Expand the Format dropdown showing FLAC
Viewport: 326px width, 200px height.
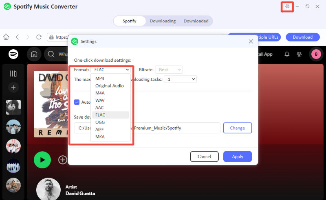pos(111,70)
